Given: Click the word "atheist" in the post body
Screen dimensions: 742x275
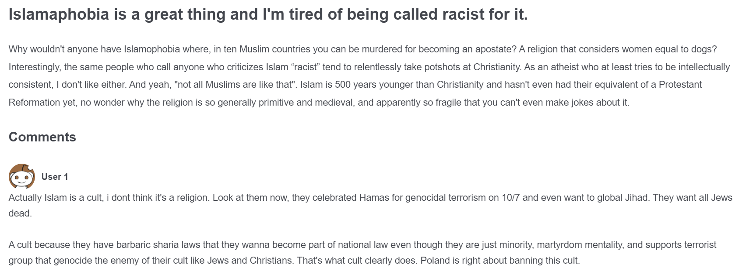Looking at the screenshot, I should point(571,67).
